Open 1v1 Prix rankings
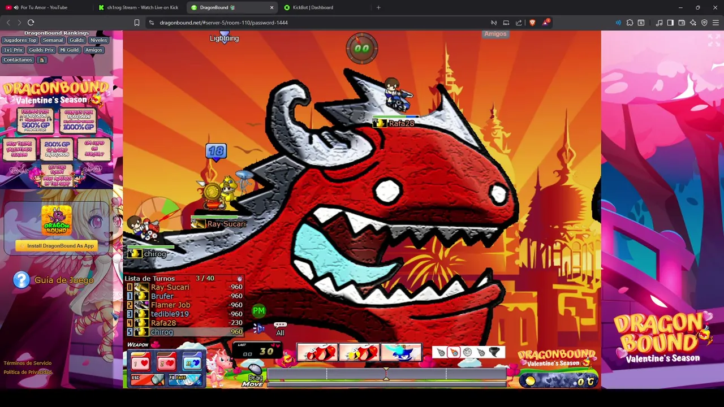This screenshot has height=407, width=724. (x=13, y=50)
